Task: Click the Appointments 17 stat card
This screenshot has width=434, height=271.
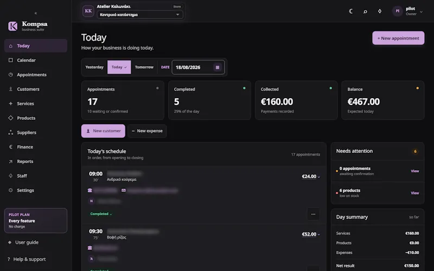Action: (x=123, y=100)
